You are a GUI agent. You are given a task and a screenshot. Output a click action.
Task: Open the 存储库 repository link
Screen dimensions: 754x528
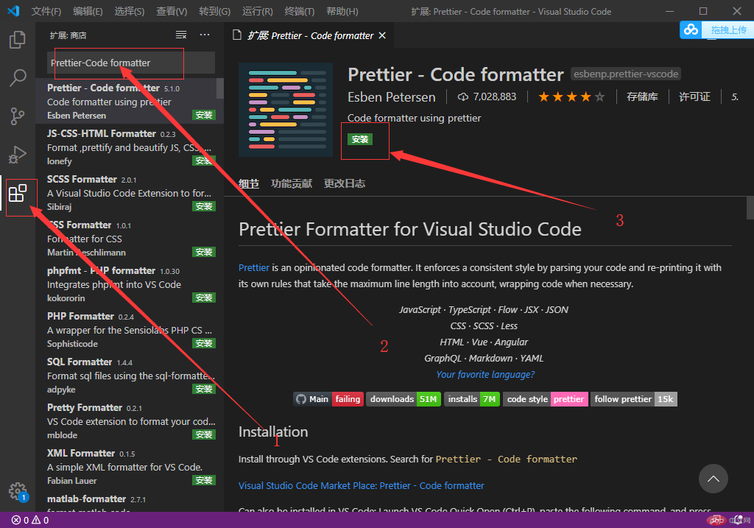pyautogui.click(x=642, y=97)
